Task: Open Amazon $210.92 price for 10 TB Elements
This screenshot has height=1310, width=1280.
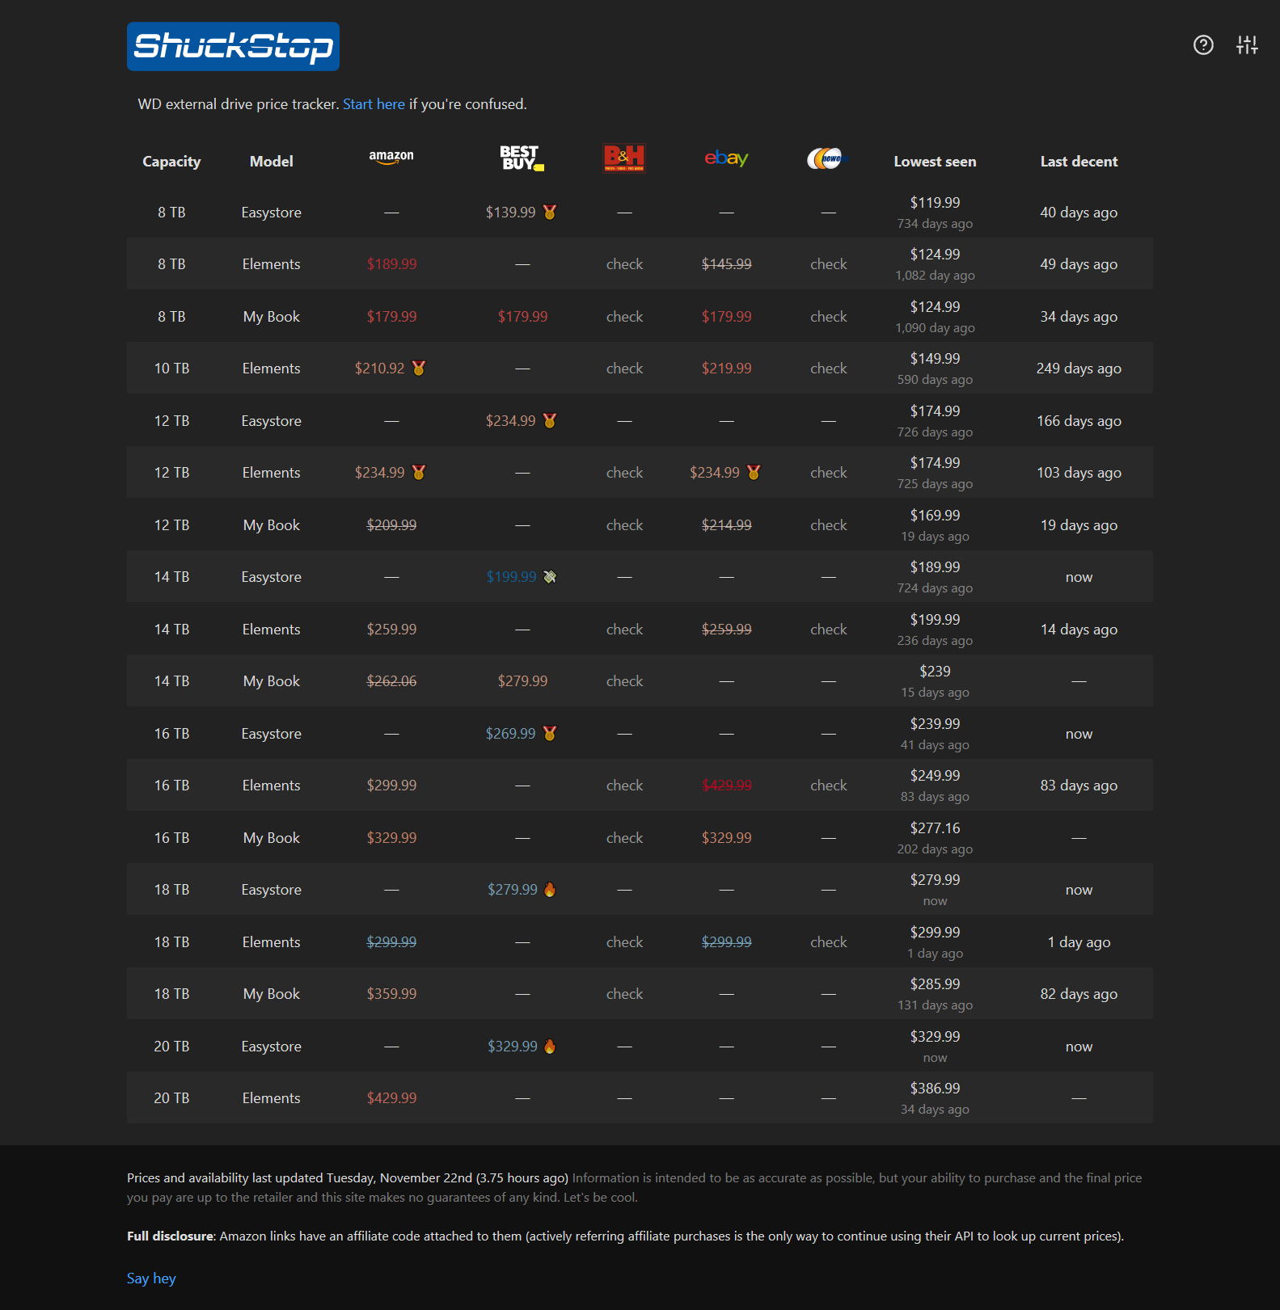Action: (379, 369)
